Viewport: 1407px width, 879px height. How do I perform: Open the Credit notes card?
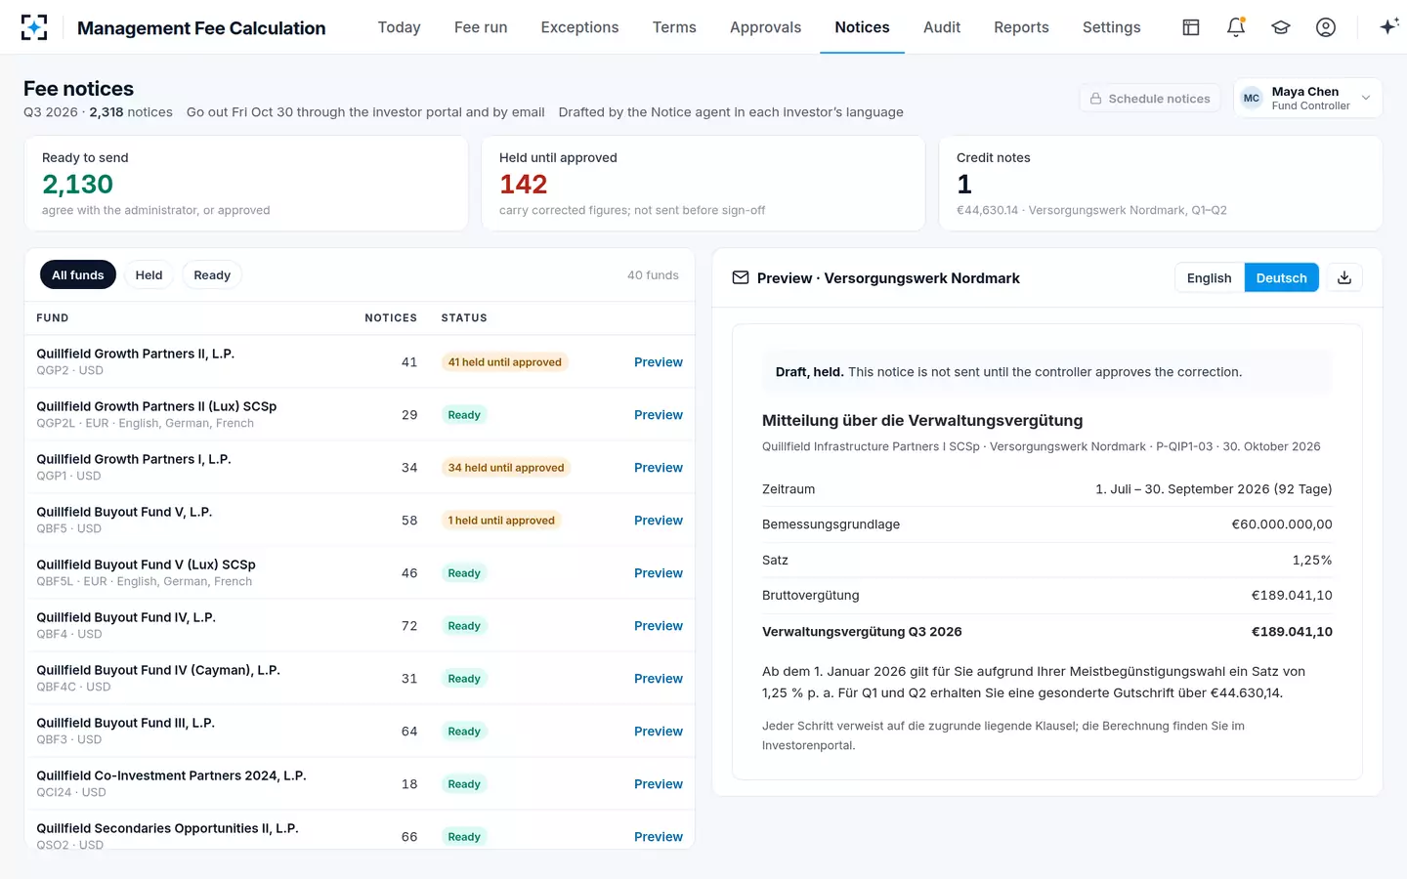(1161, 184)
